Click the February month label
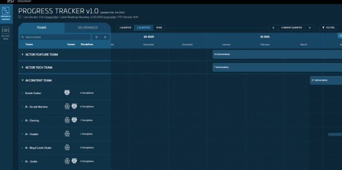 pyautogui.click(x=265, y=44)
